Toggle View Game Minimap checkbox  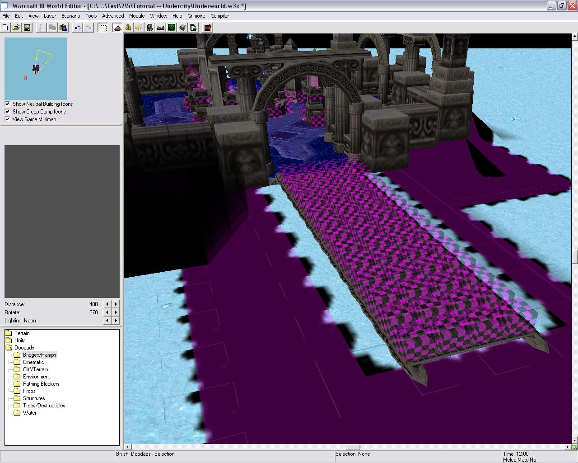(x=7, y=119)
